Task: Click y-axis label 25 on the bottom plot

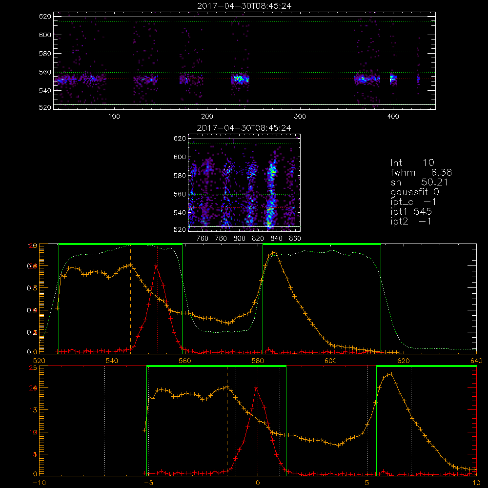Action: 33,368
